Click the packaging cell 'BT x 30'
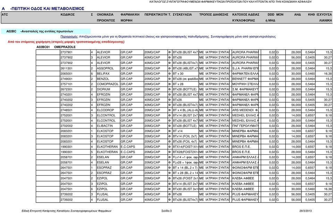 point(178,74)
